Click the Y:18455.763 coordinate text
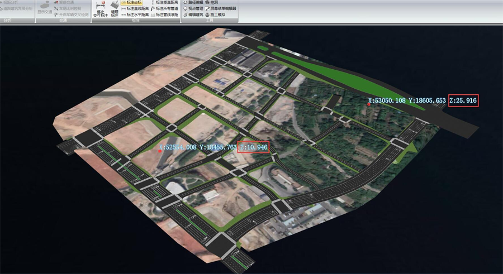The height and width of the screenshot is (274, 503). (218, 147)
